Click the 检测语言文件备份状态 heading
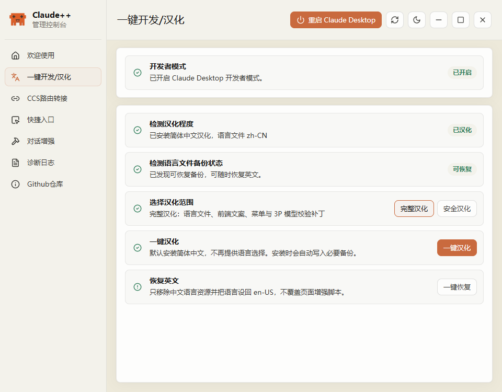The height and width of the screenshot is (392, 502). (x=186, y=163)
